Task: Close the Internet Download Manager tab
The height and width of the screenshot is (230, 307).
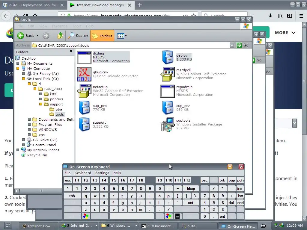Action: [130, 5]
